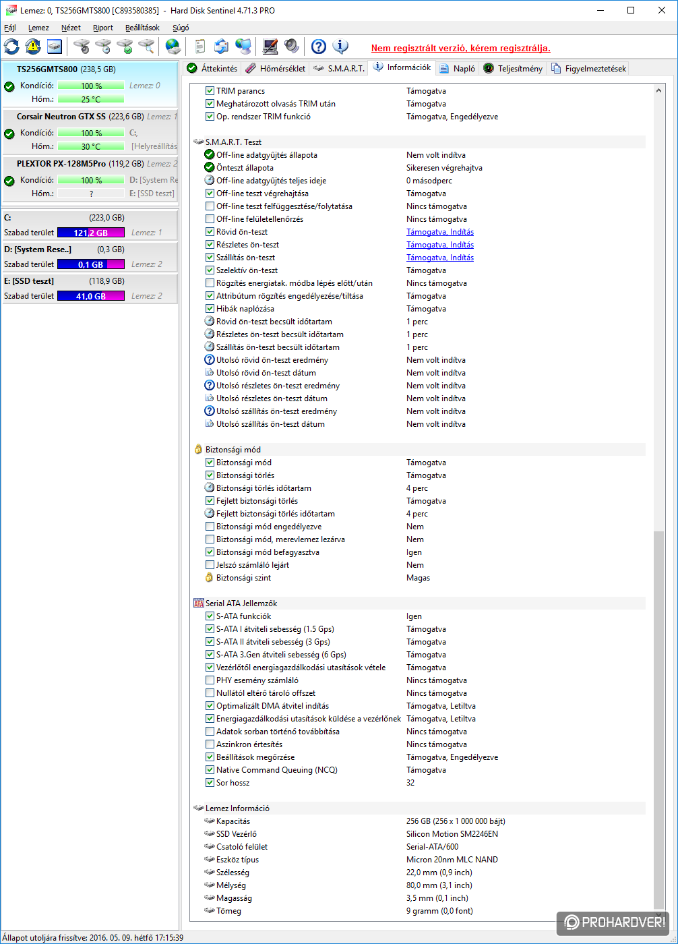
Task: Open the Nézet menu
Action: tap(71, 28)
